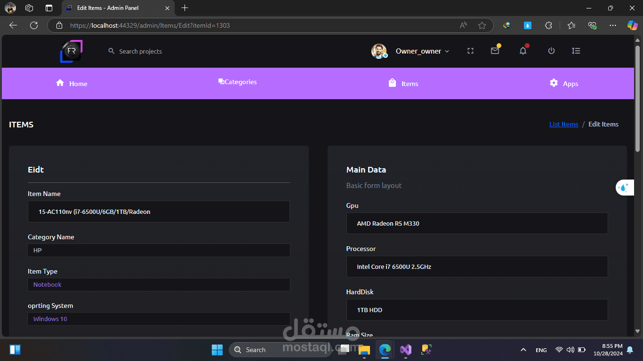Show hidden system tray icons
The height and width of the screenshot is (361, 643).
pyautogui.click(x=523, y=350)
